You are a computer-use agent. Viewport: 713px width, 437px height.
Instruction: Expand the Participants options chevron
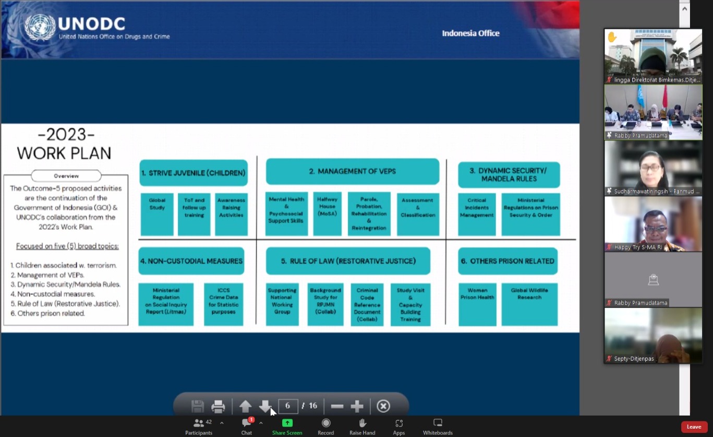(x=222, y=423)
